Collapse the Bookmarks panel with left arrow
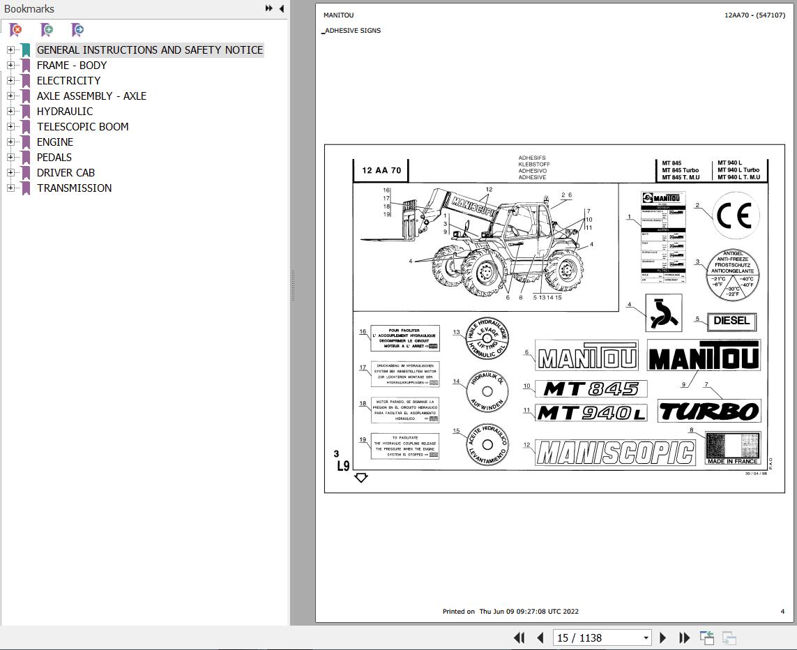Screen dimensions: 797x650 point(282,8)
